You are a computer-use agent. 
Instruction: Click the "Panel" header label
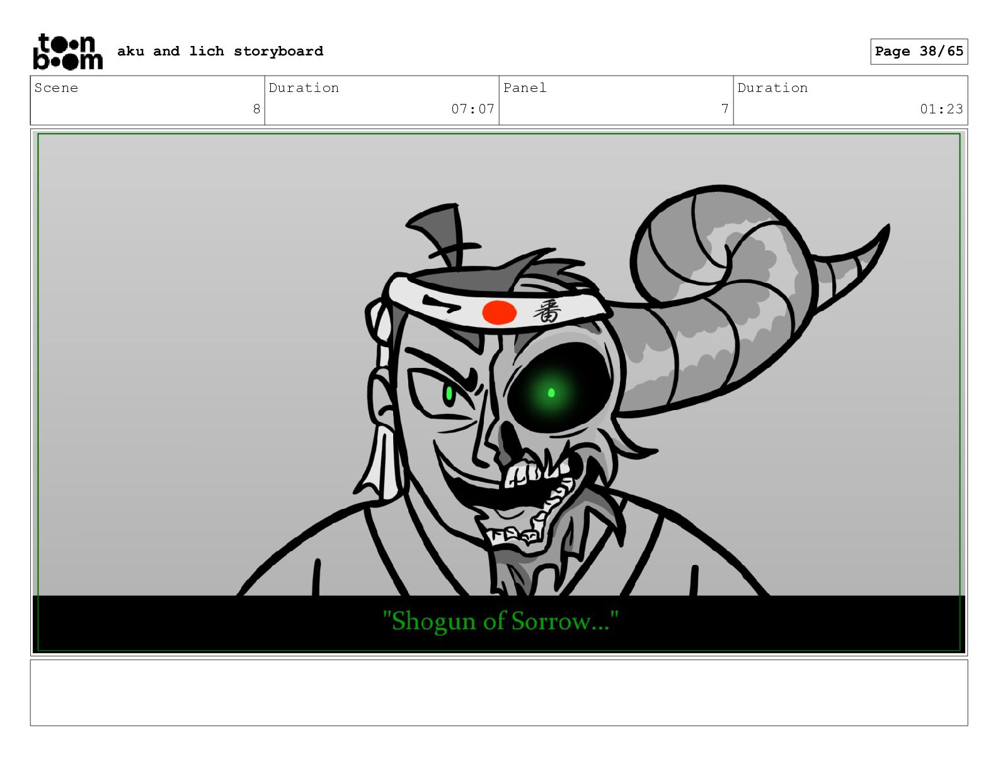click(525, 88)
